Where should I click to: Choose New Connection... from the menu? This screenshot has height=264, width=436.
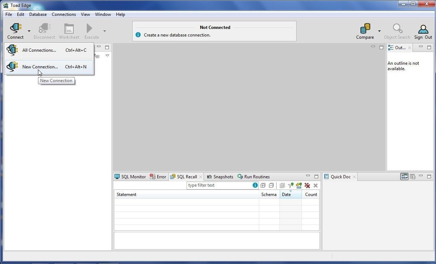[x=49, y=67]
